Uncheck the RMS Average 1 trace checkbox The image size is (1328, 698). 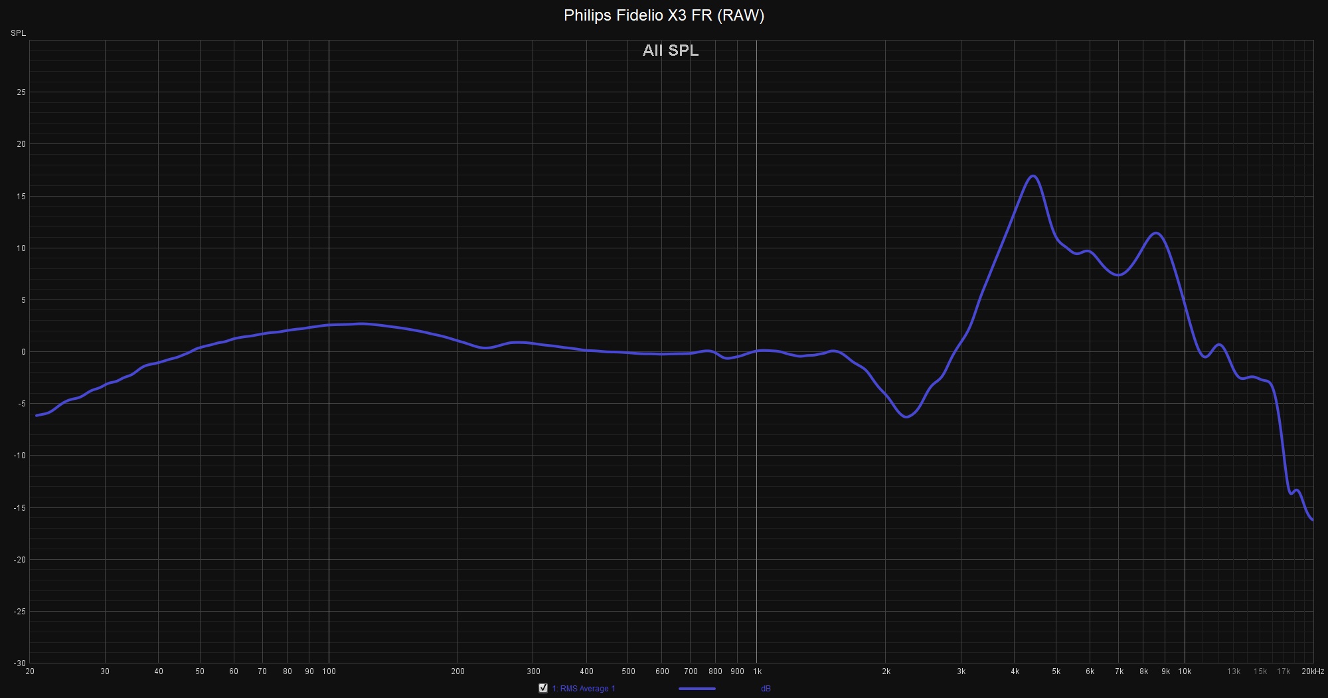(x=543, y=688)
